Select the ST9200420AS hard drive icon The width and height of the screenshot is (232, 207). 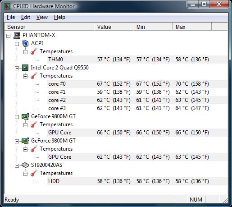25,165
